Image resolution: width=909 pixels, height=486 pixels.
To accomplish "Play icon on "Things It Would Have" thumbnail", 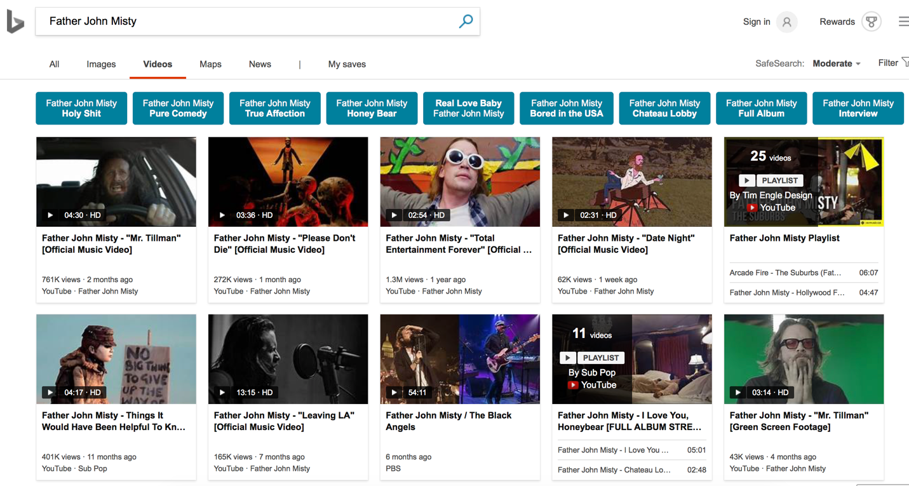I will tap(50, 393).
